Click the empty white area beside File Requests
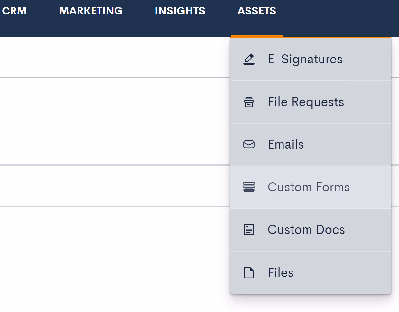Screen dimensions: 399x312 [115, 121]
